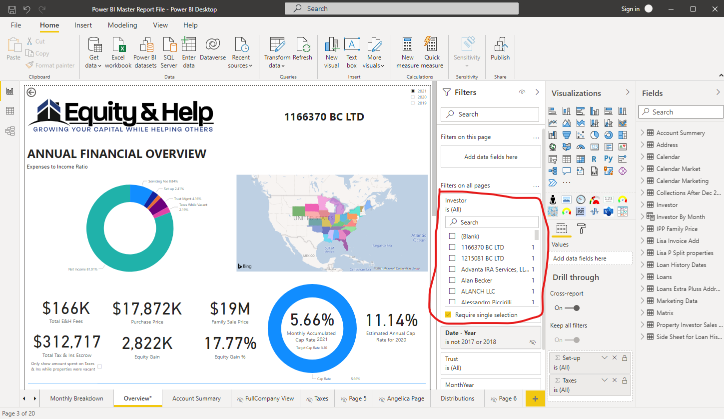
Task: Collapse the Visualizations pane chevron
Action: point(628,92)
